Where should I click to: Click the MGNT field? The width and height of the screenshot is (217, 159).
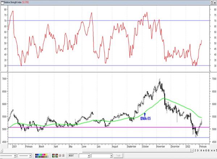click(x=73, y=156)
